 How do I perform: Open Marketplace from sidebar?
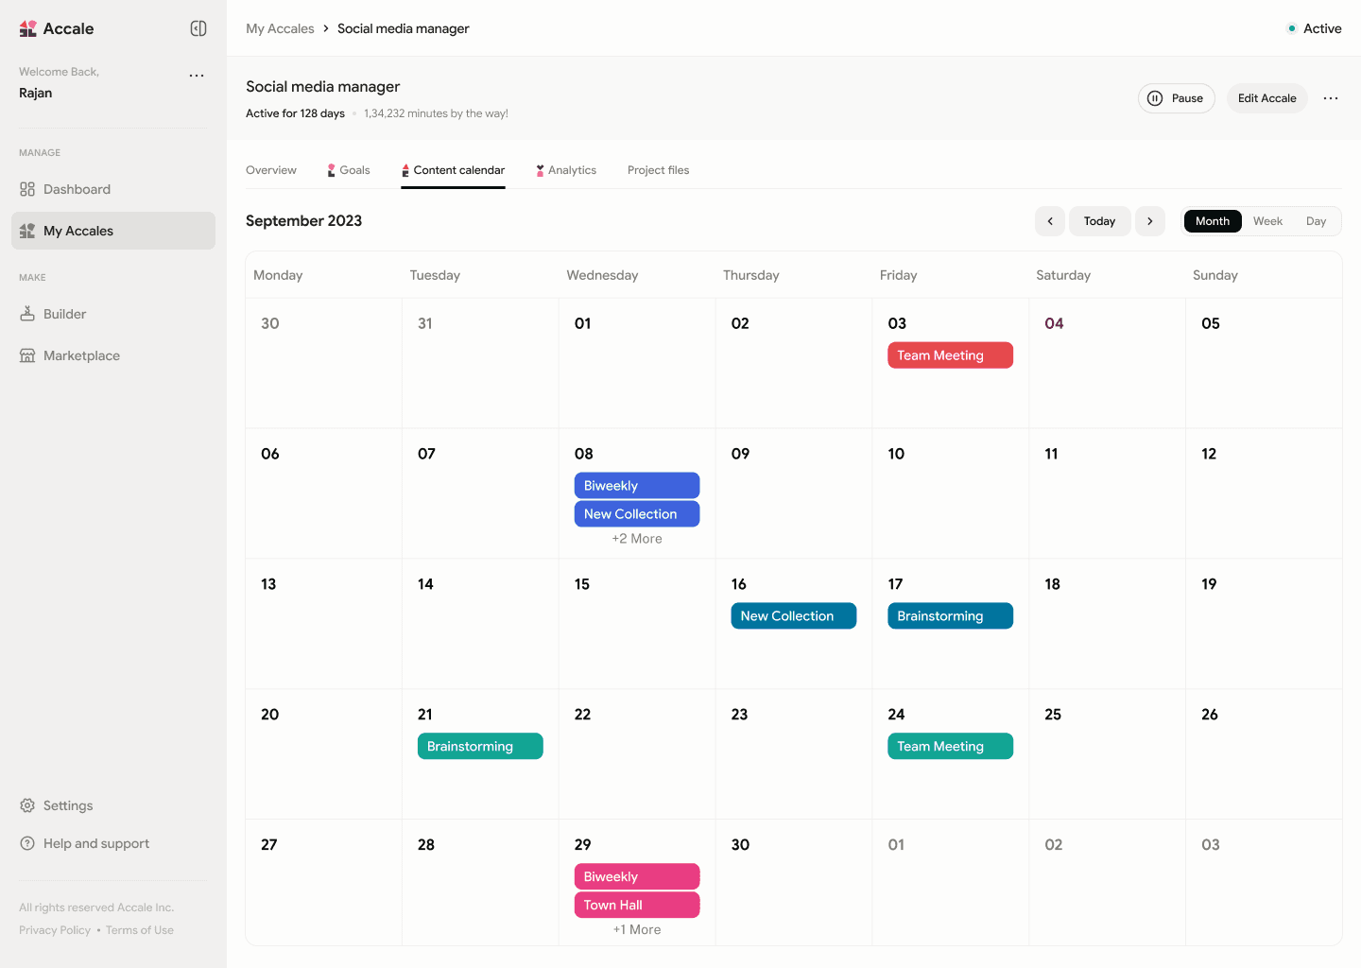(113, 355)
